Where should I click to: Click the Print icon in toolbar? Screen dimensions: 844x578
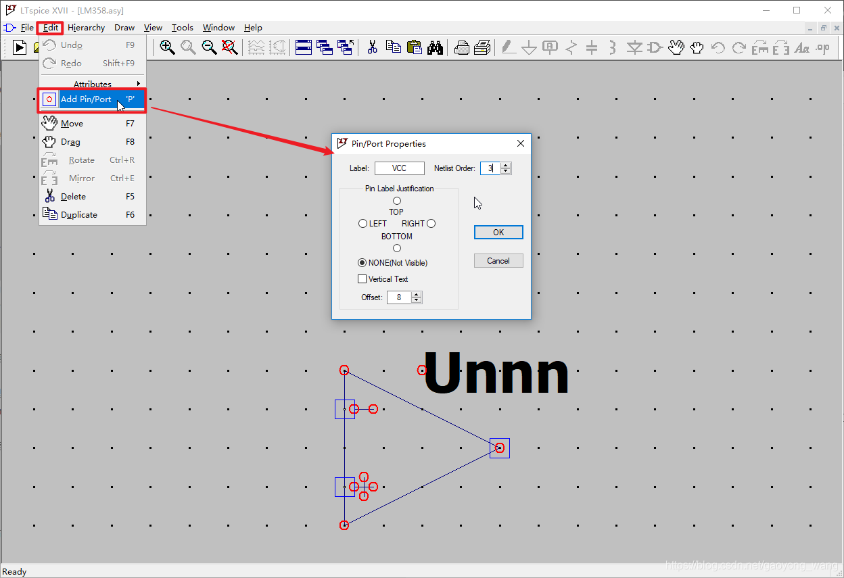[x=482, y=47]
